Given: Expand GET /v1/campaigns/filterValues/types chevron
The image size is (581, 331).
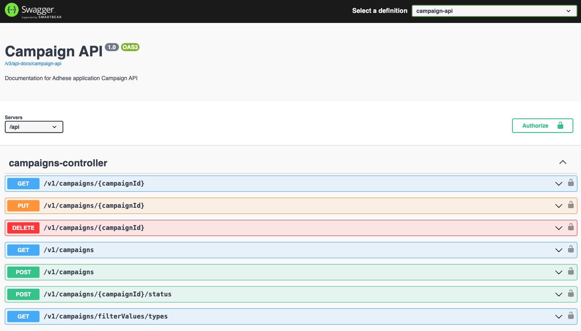Looking at the screenshot, I should click(558, 317).
